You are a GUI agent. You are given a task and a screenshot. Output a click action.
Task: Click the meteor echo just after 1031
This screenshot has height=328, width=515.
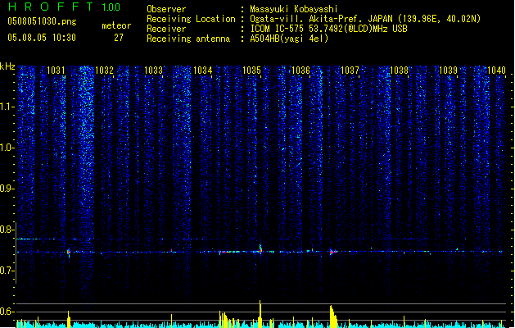click(x=69, y=253)
